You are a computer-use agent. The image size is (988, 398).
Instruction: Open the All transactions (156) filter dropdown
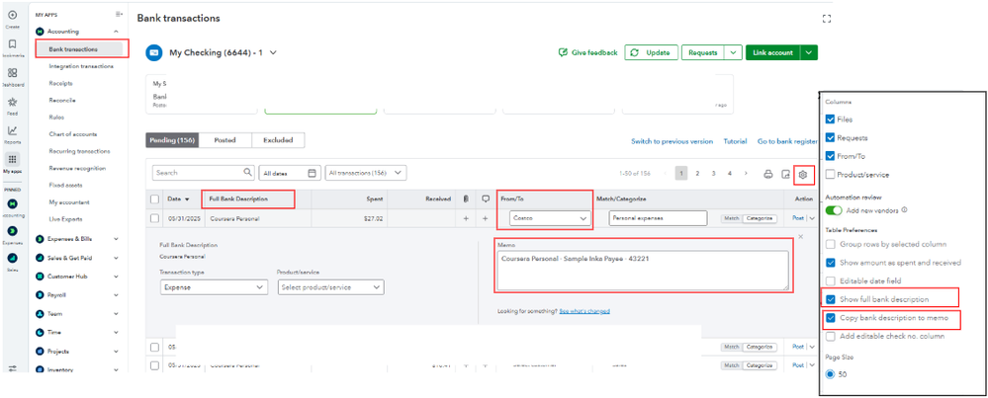click(366, 173)
